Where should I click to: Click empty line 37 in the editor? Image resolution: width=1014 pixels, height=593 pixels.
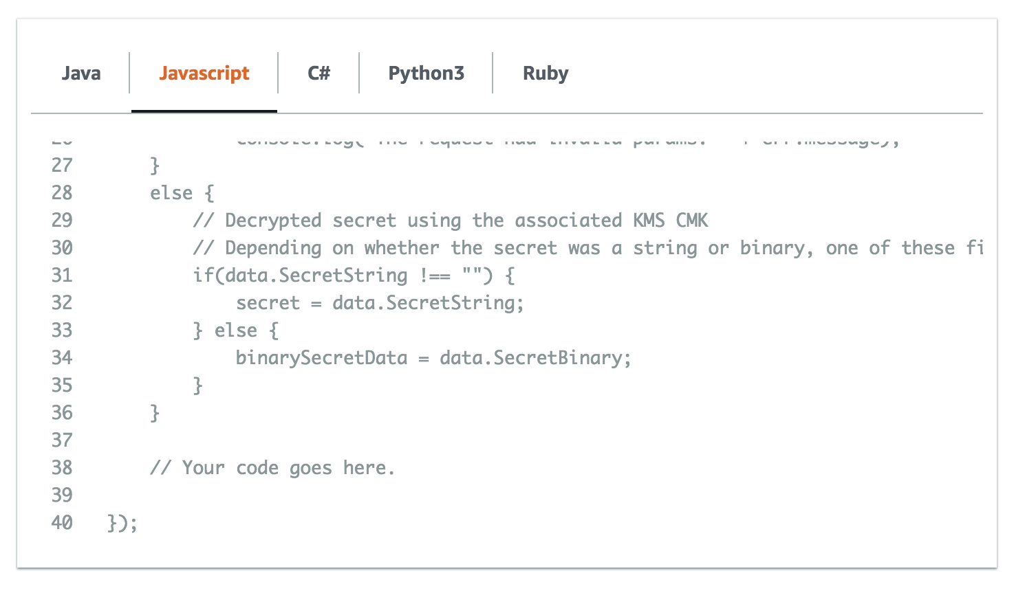tap(507, 440)
